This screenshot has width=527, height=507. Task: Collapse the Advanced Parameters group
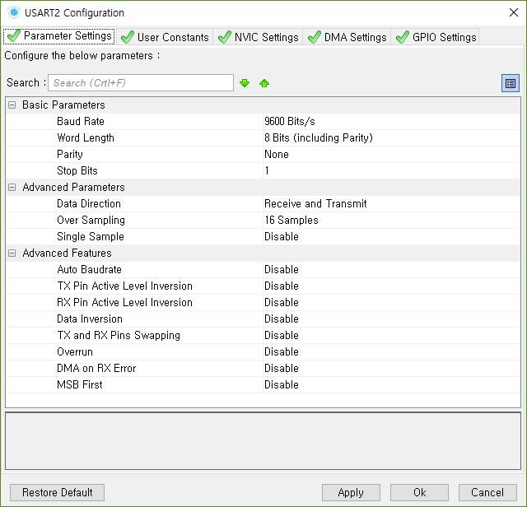coord(12,187)
